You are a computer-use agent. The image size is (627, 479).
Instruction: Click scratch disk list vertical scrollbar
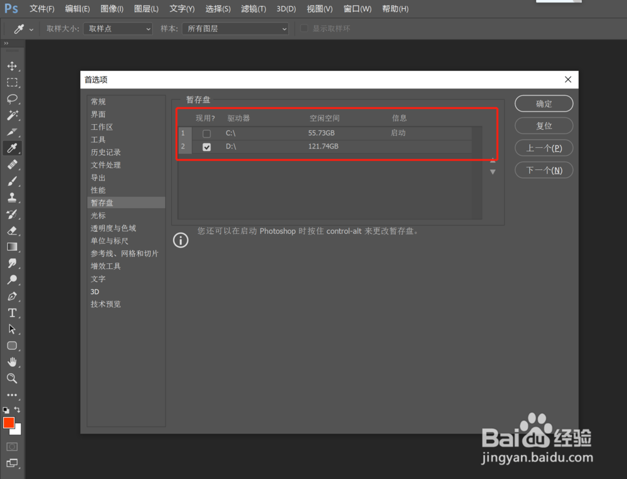[477, 172]
